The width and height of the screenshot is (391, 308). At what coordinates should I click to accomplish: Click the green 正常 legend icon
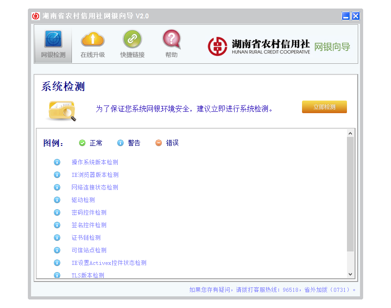(x=82, y=143)
